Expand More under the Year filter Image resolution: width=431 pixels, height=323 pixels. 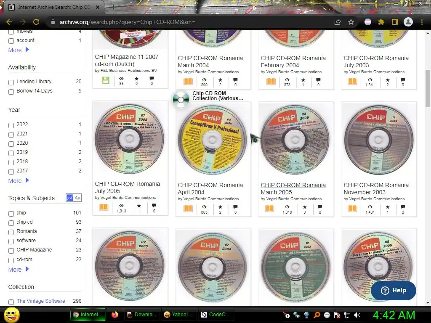click(19, 181)
